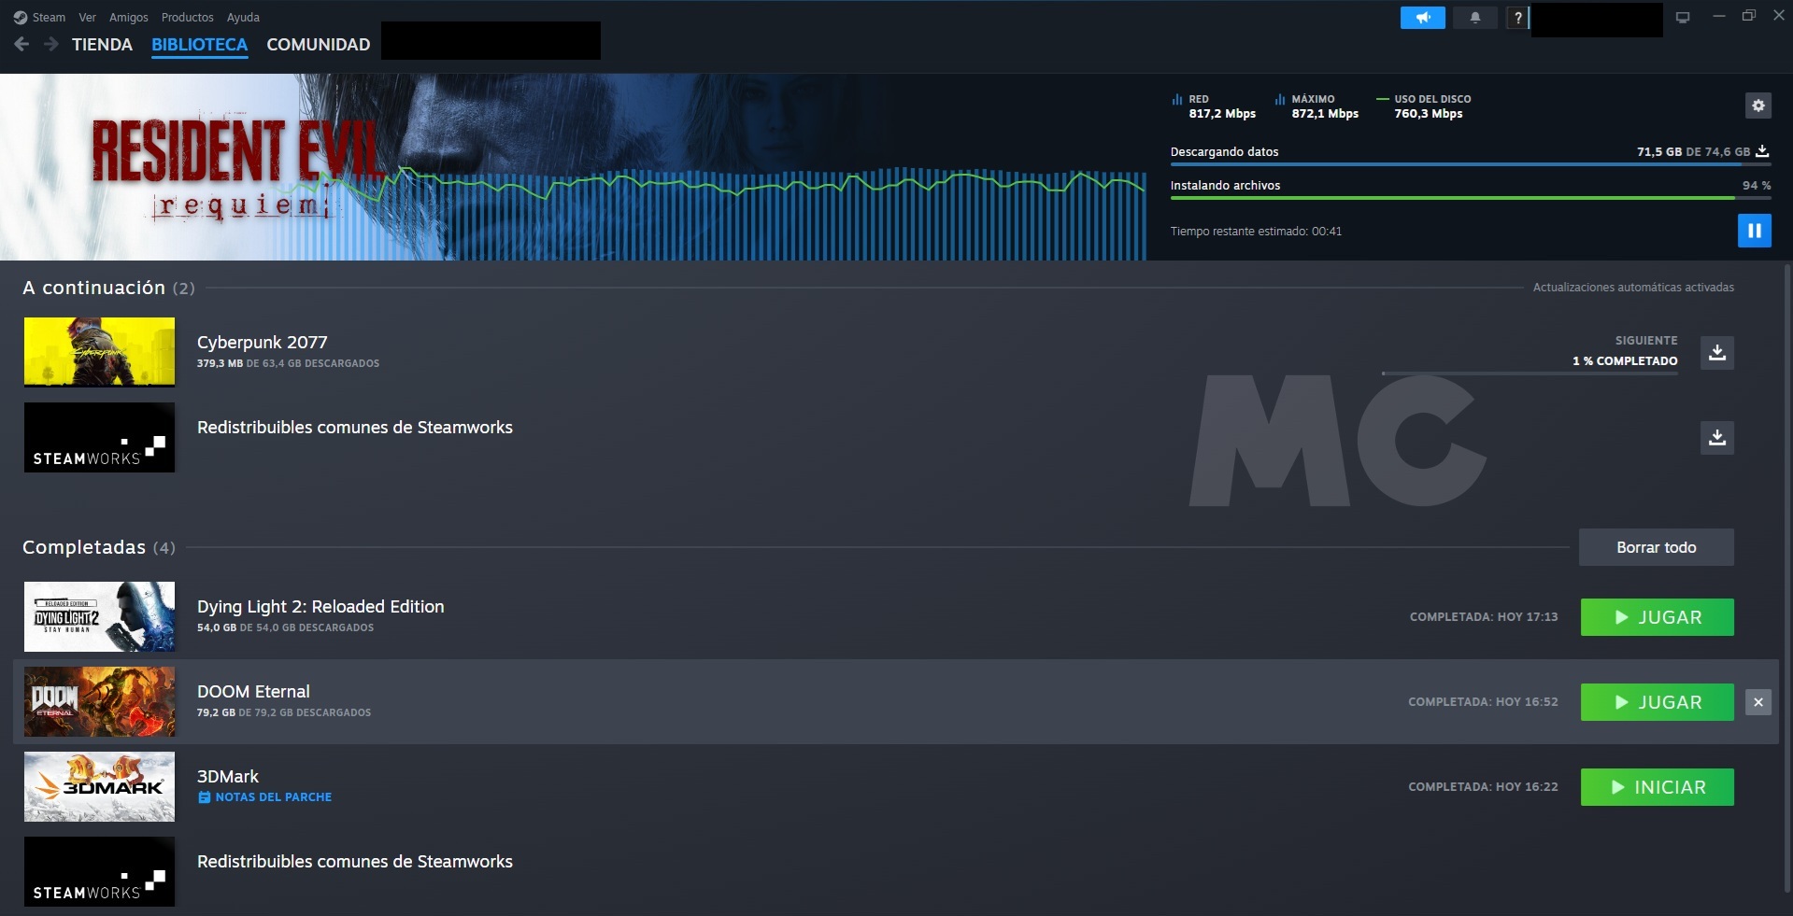Screen dimensions: 1793x916
Task: Switch to Big Picture mode monitor icon
Action: point(1683,17)
